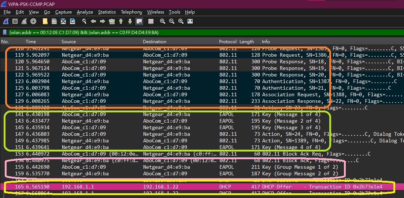404x198 pixels.
Task: Open the Telephony menu
Action: 131,12
